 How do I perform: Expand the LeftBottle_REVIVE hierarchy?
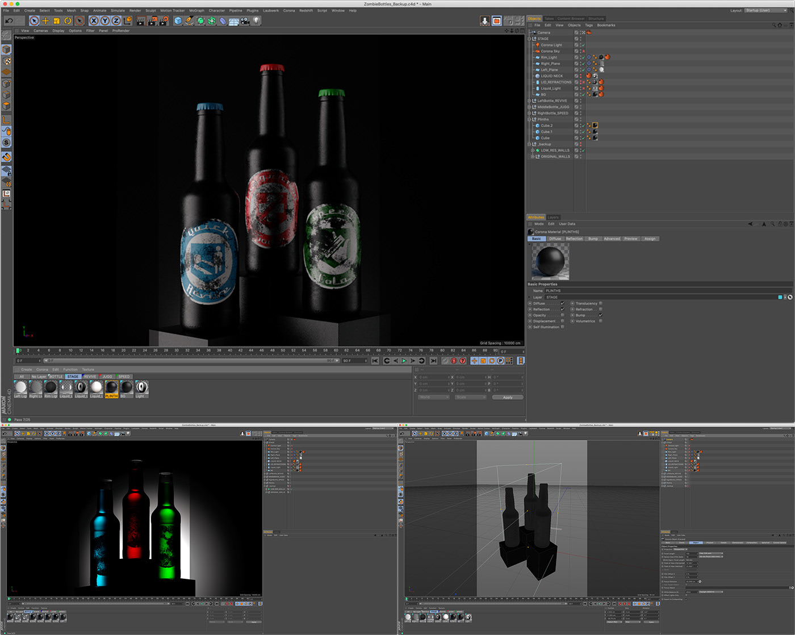(x=530, y=101)
